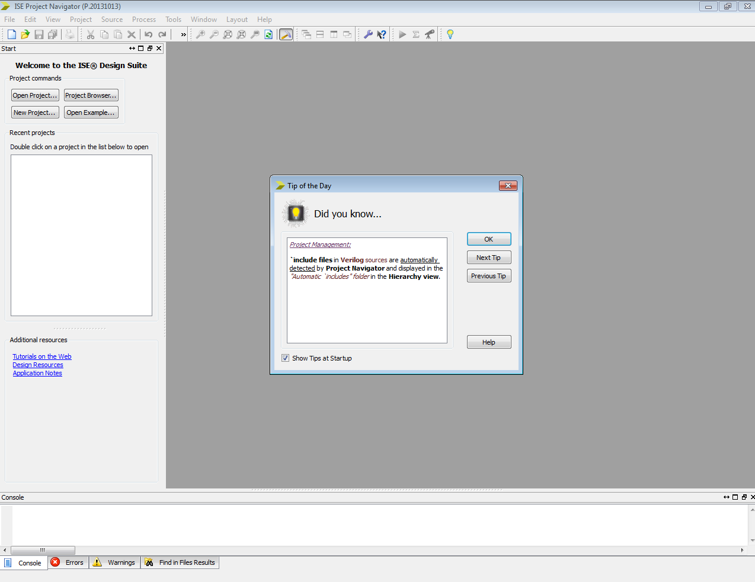Switch to the Console tab
Screen dimensions: 755x582
coord(24,563)
